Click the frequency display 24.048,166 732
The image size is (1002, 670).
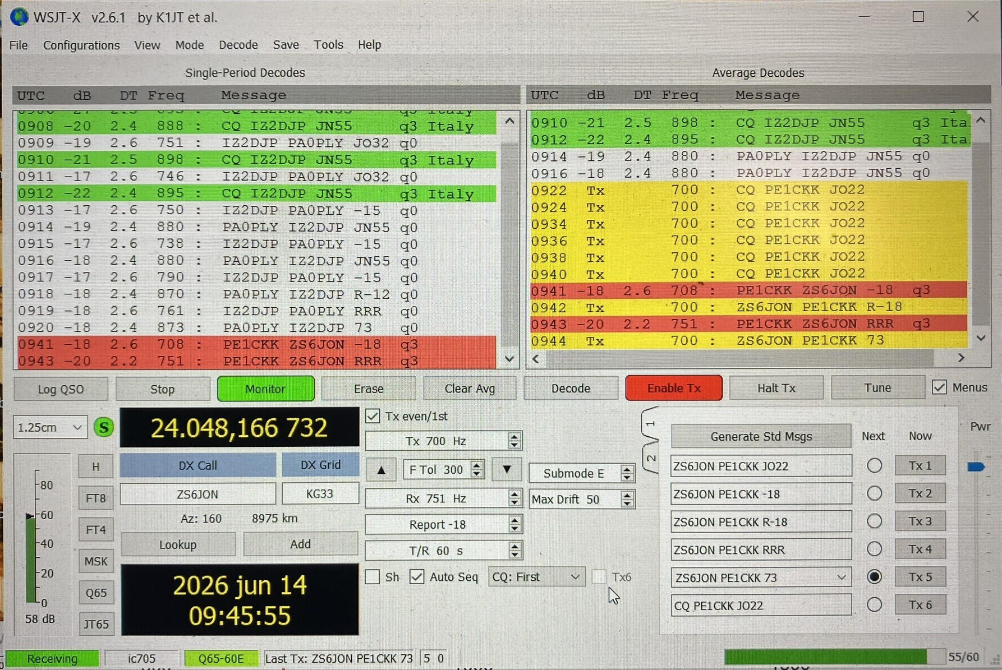[x=240, y=428]
